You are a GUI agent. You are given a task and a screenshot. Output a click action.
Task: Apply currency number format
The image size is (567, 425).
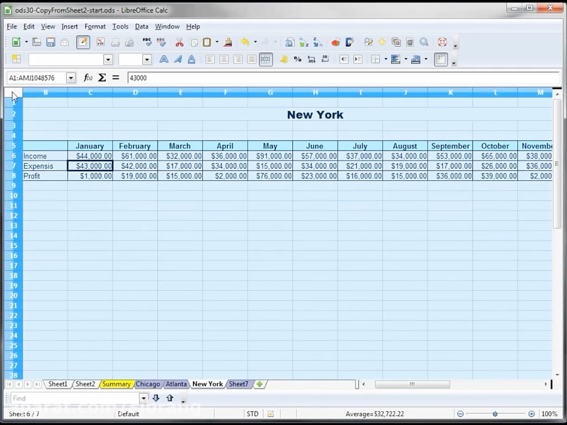click(x=283, y=59)
